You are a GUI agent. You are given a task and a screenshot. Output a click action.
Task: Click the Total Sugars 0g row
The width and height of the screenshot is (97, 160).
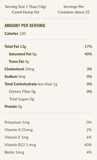pos(22,99)
